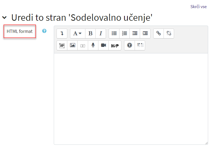Screen dimensions: 213x148
Task: Import a Word file via W icon
Action: click(x=62, y=45)
